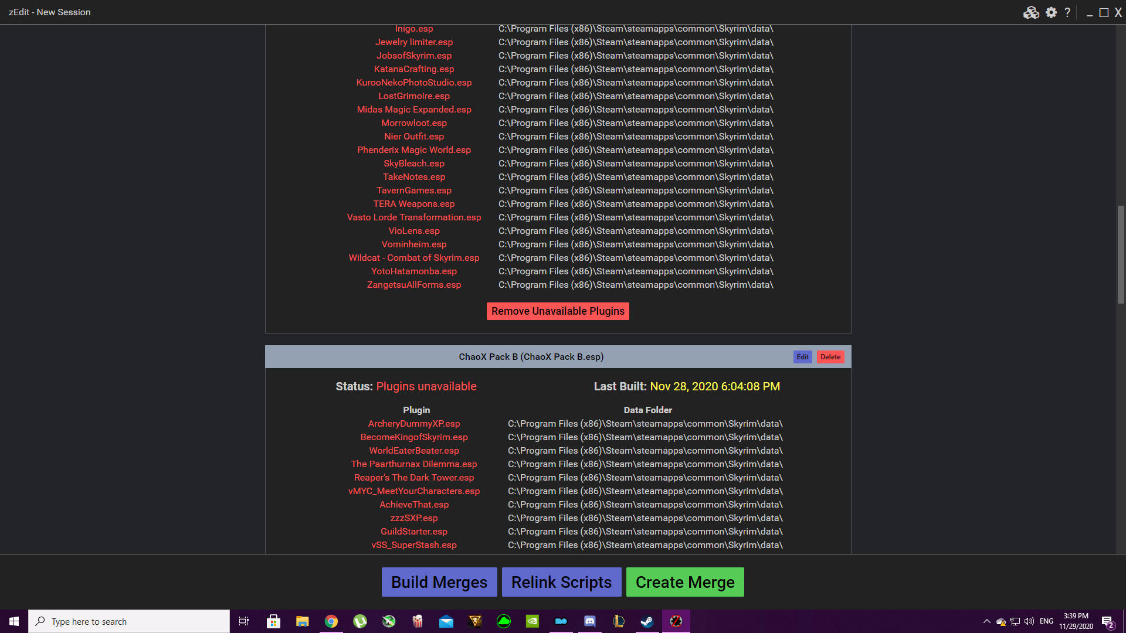
Task: Select the zzzSXP.esp plugin entry
Action: pyautogui.click(x=414, y=518)
